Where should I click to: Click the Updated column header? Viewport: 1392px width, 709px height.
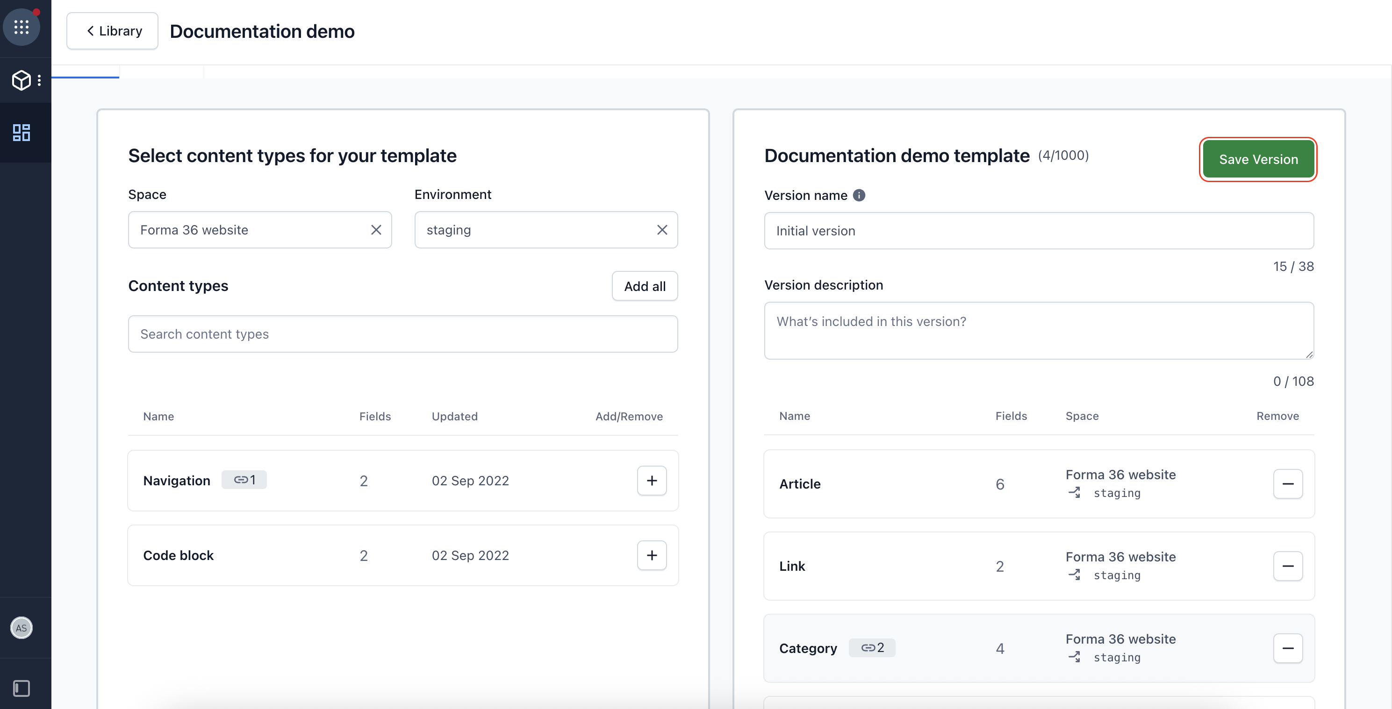click(454, 416)
